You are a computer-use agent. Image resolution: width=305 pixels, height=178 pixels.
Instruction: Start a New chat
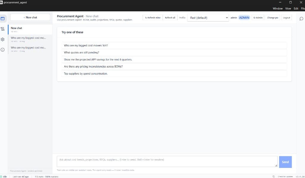coord(30,17)
